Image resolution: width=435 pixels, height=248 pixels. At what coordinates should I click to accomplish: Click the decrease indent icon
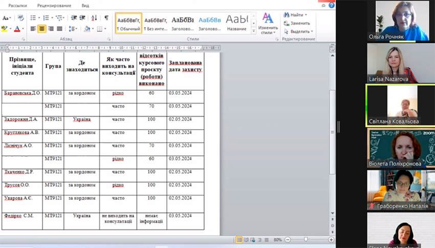point(74,18)
